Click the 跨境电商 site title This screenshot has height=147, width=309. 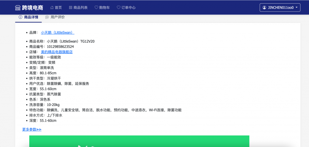33,8
